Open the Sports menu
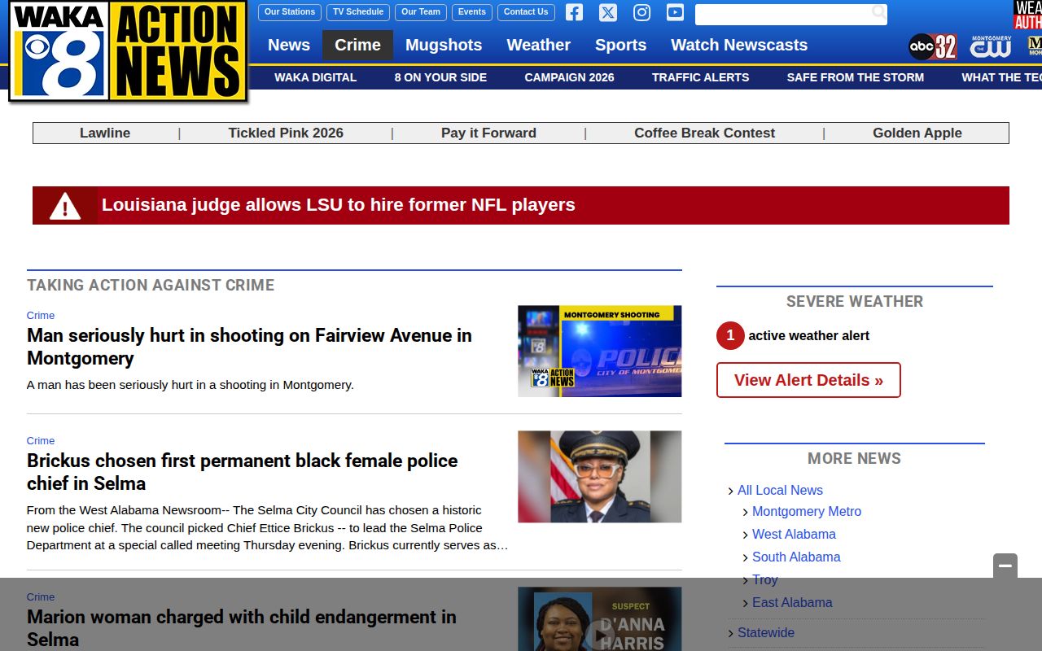Screen dimensions: 1042x651 (x=620, y=45)
